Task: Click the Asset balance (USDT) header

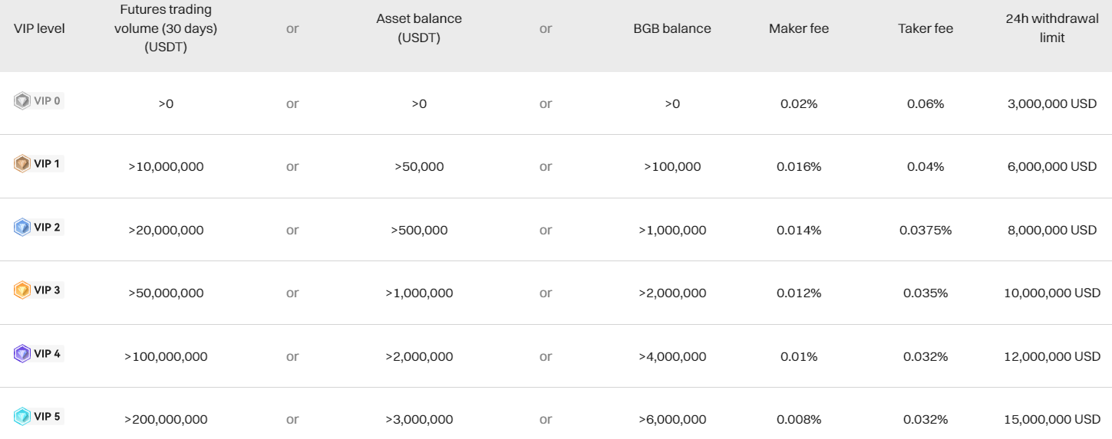Action: click(x=419, y=28)
